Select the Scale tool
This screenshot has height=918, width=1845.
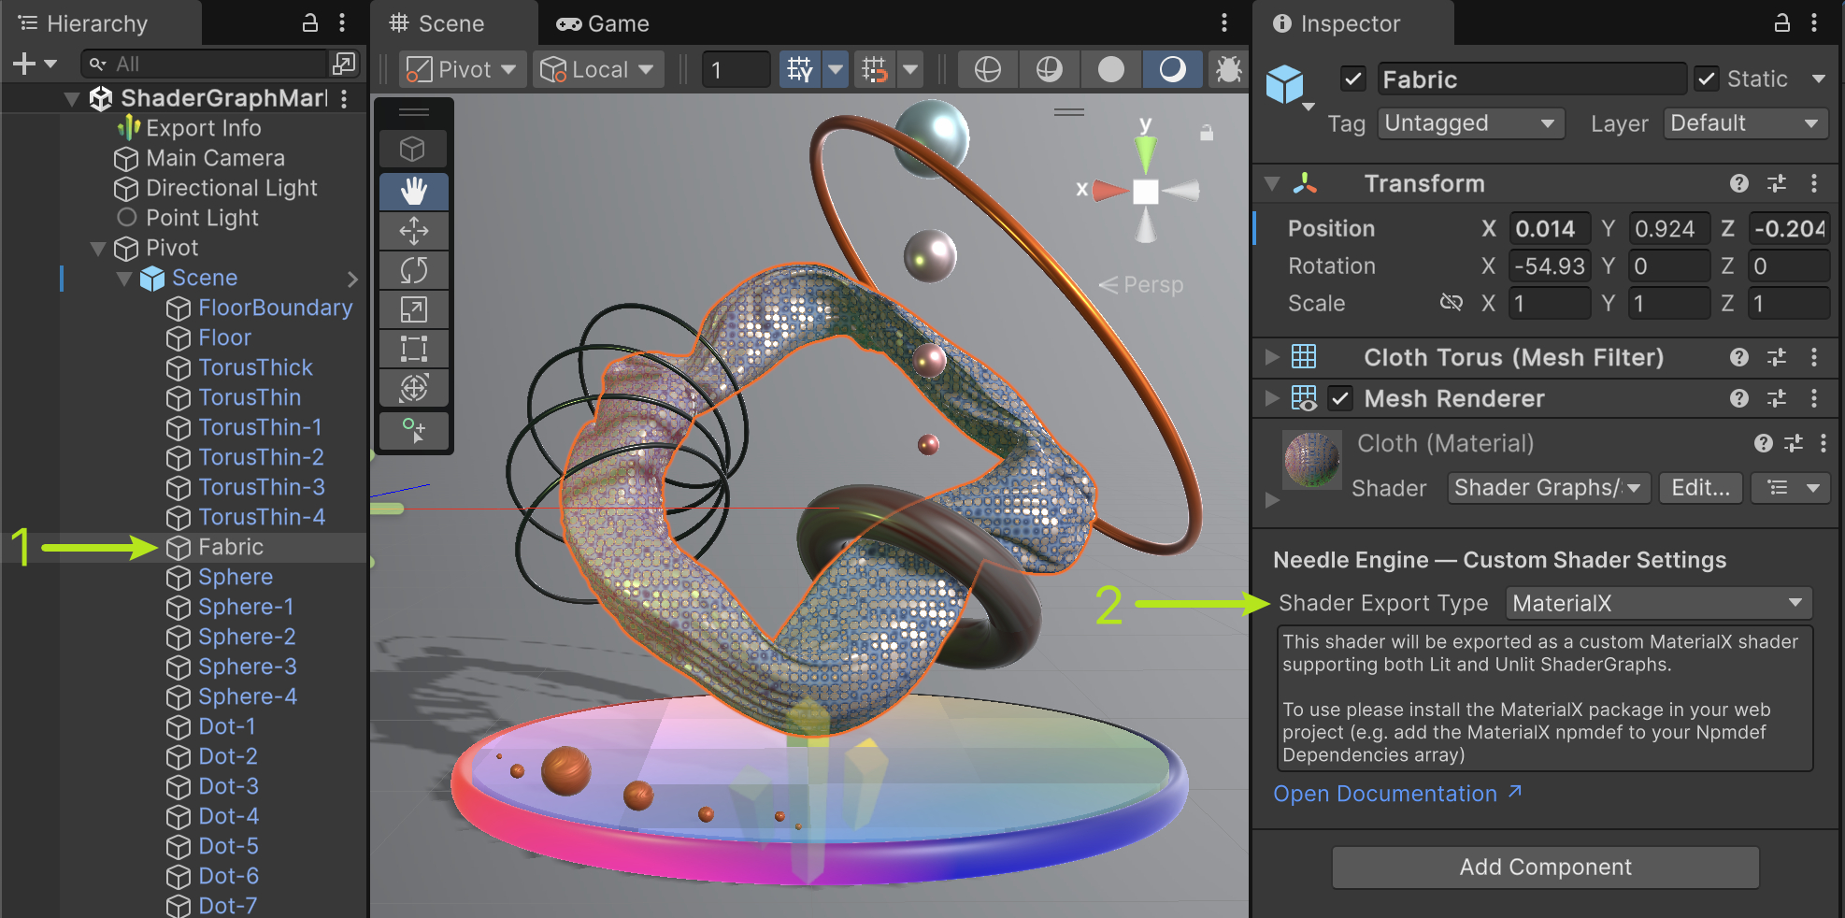click(x=413, y=309)
